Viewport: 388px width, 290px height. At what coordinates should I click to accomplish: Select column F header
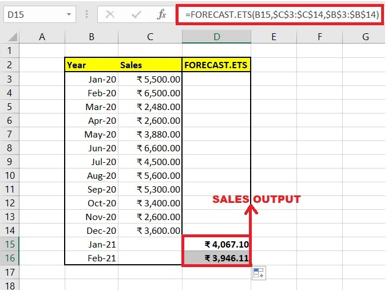[319, 37]
